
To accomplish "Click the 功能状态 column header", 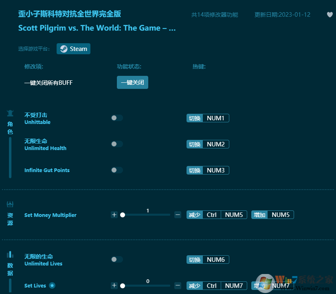I will (129, 66).
